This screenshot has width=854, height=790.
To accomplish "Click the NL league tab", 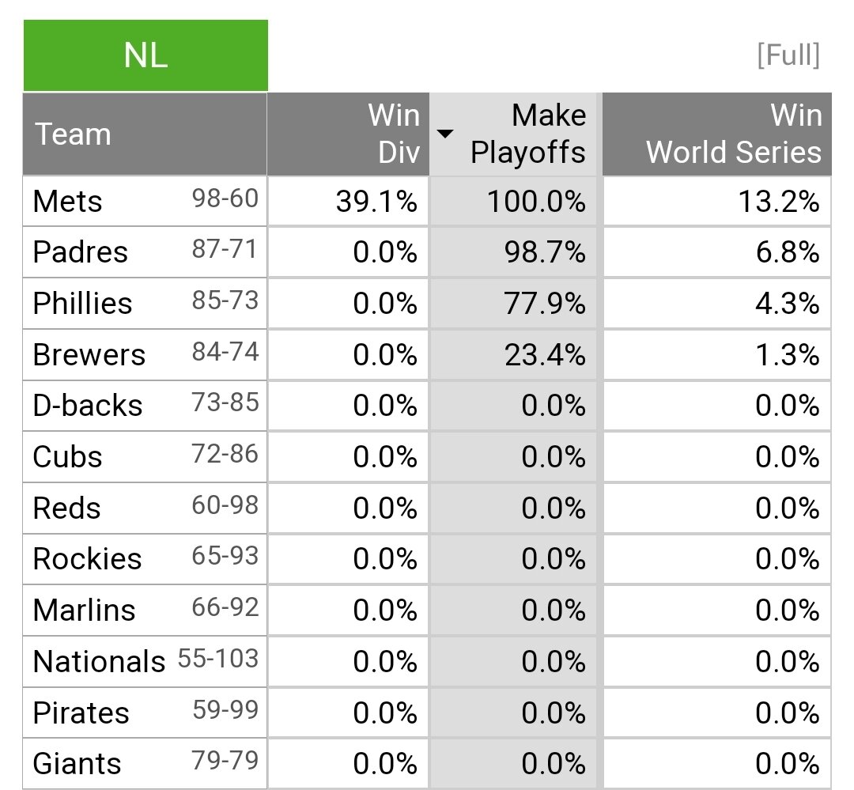I will coord(145,55).
